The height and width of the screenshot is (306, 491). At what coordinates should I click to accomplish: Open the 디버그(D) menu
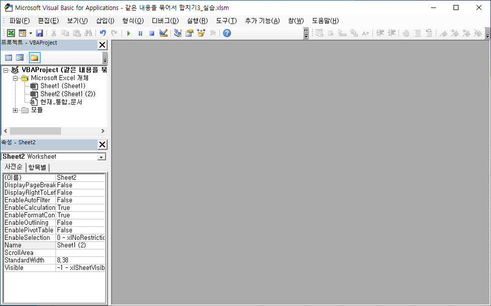(x=165, y=21)
